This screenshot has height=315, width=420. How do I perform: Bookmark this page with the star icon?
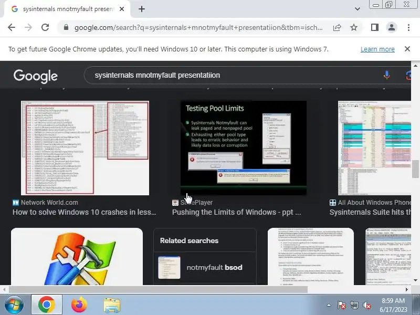[x=354, y=27]
